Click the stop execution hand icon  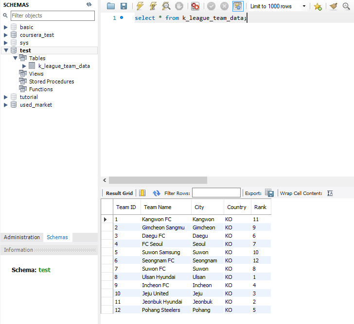click(x=179, y=6)
